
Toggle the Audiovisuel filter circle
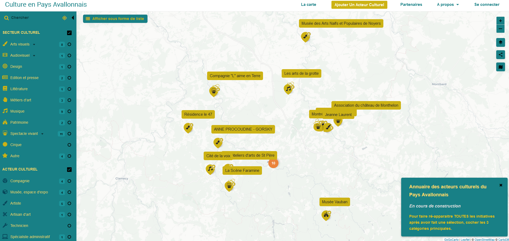click(69, 56)
